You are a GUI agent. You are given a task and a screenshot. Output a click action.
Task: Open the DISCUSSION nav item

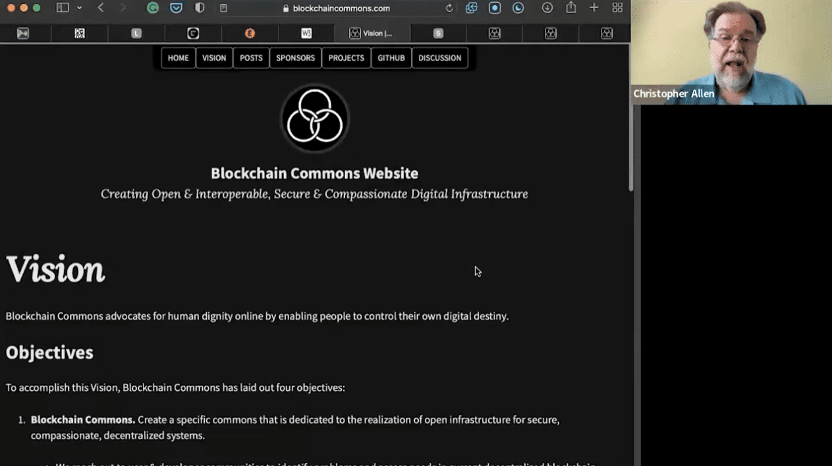(439, 58)
